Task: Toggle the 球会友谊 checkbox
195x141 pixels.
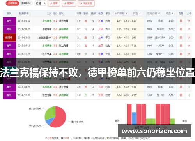Action: [x=86, y=4]
